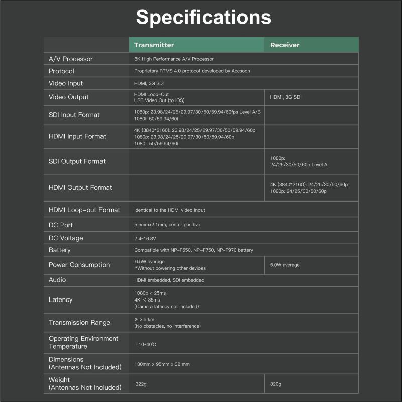Click the DC Port value 5.5mmx2.1mm
The width and height of the screenshot is (402, 402).
(167, 225)
